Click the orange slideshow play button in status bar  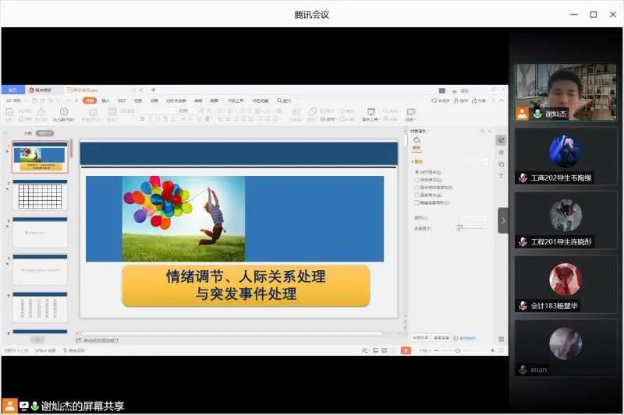406,350
